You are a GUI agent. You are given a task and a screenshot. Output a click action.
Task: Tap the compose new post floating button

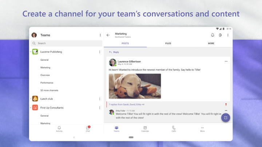point(226,118)
